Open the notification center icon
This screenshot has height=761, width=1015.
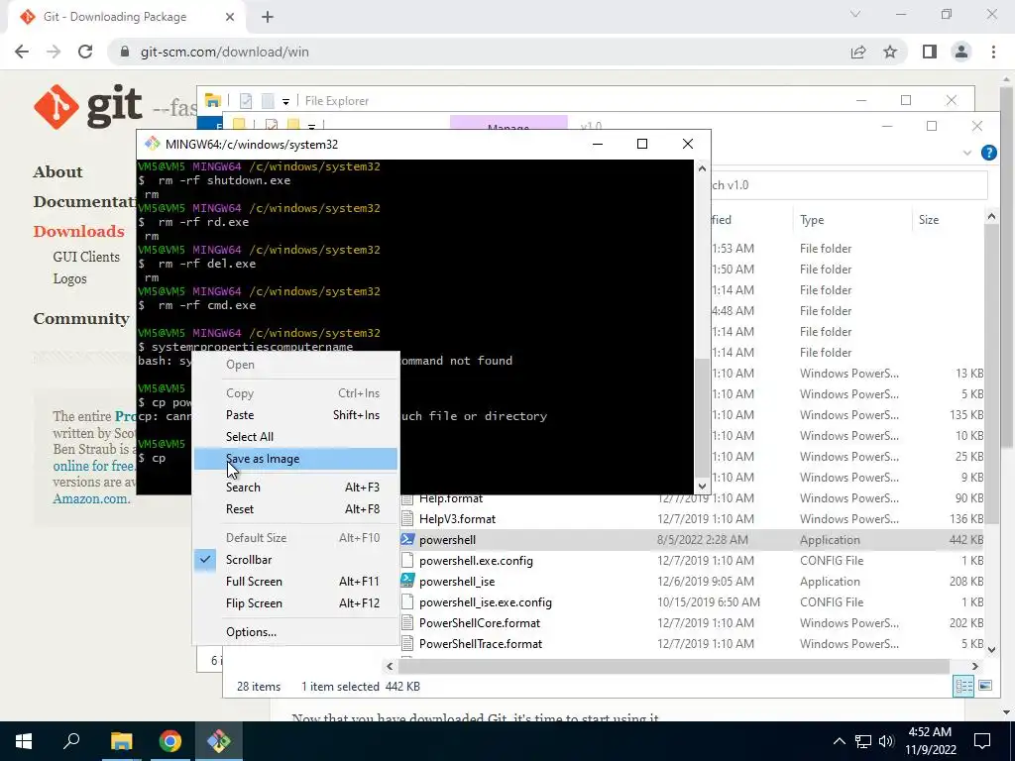[982, 741]
